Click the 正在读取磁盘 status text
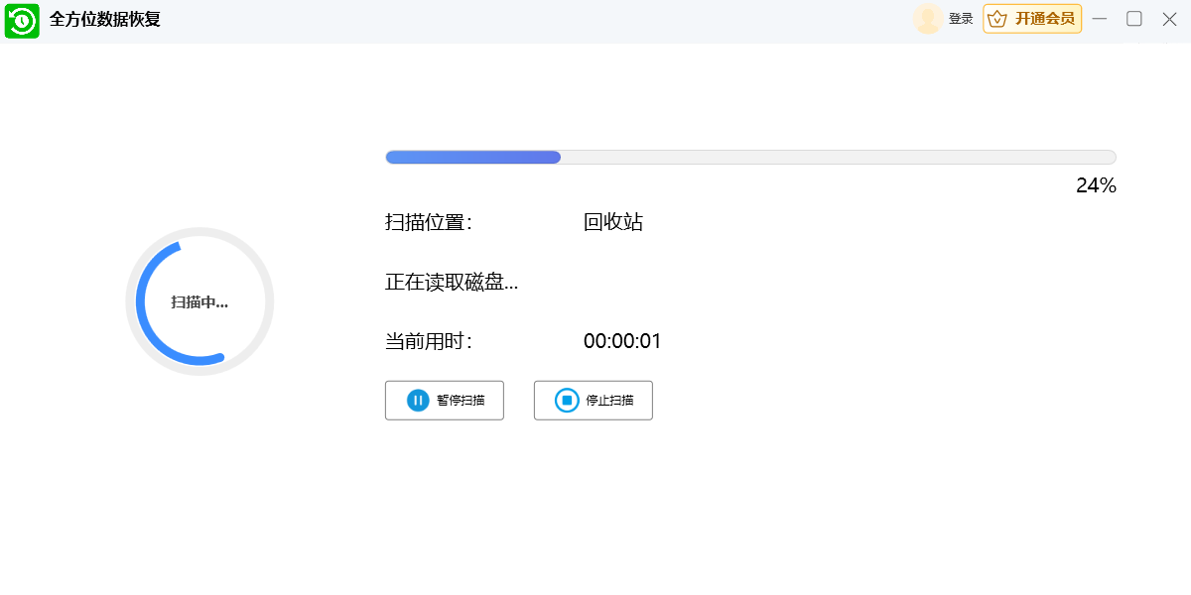 tap(452, 282)
